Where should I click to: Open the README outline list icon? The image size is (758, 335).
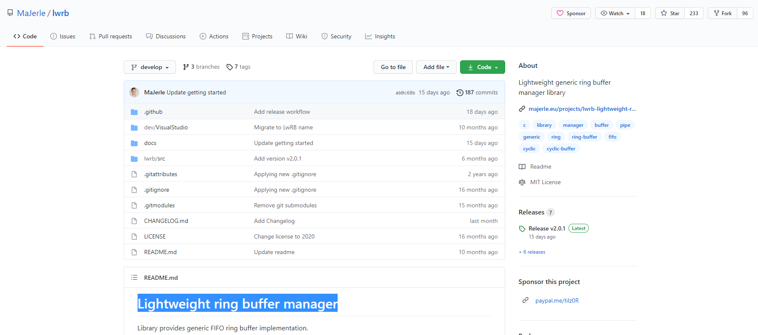coord(134,277)
